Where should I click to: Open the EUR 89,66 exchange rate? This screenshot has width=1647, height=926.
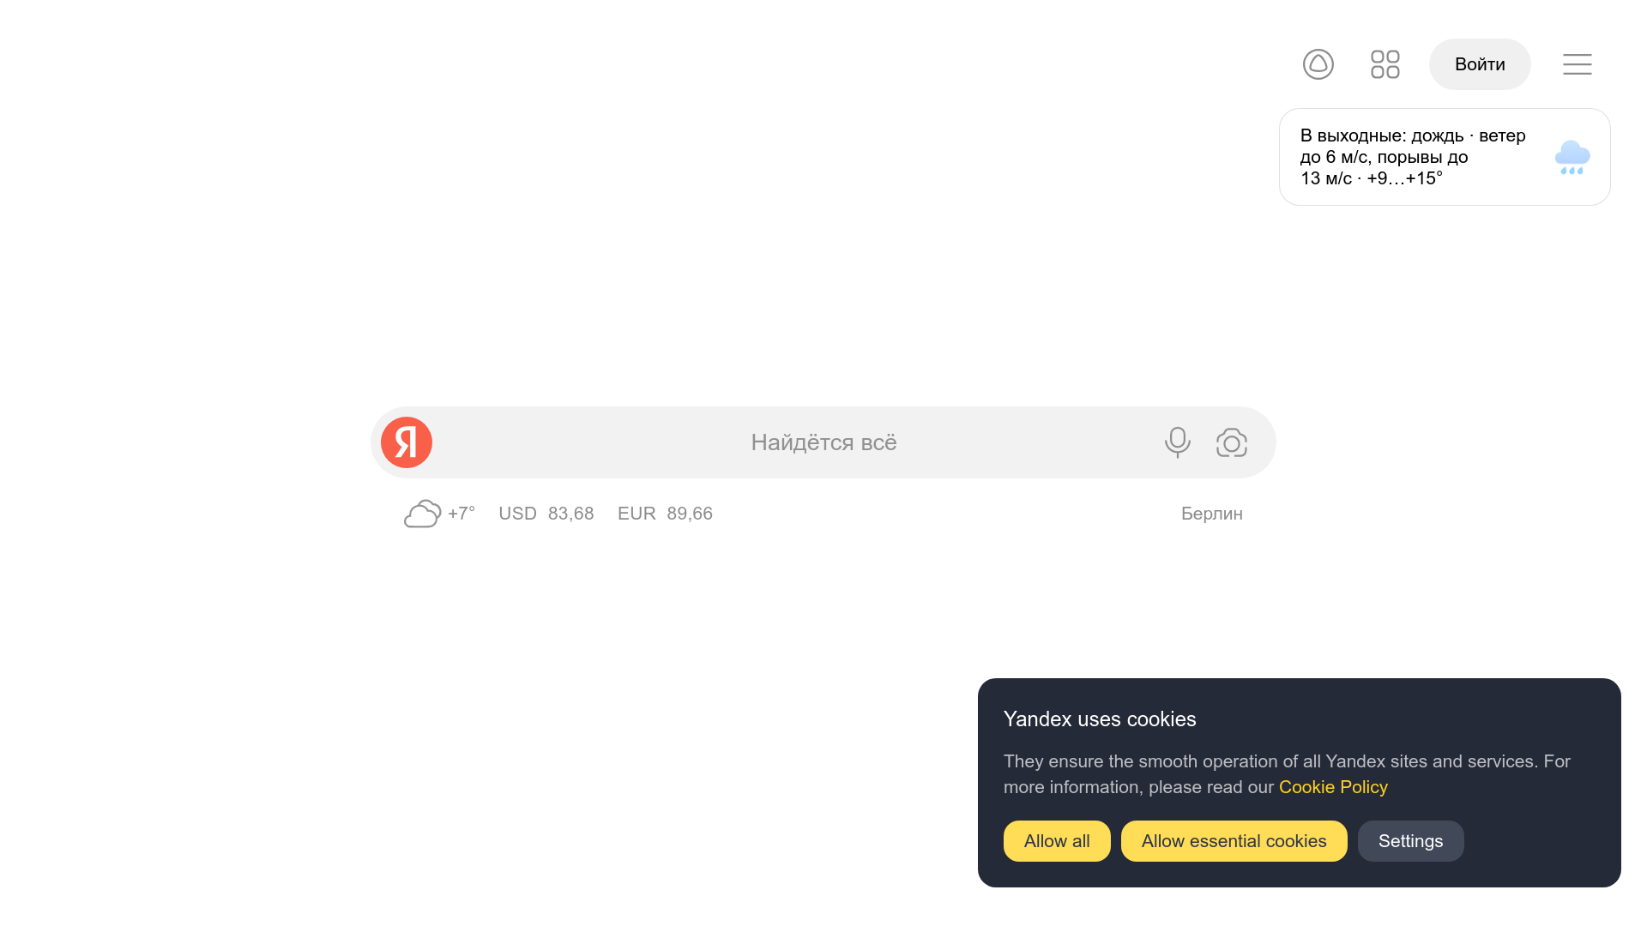pyautogui.click(x=665, y=514)
